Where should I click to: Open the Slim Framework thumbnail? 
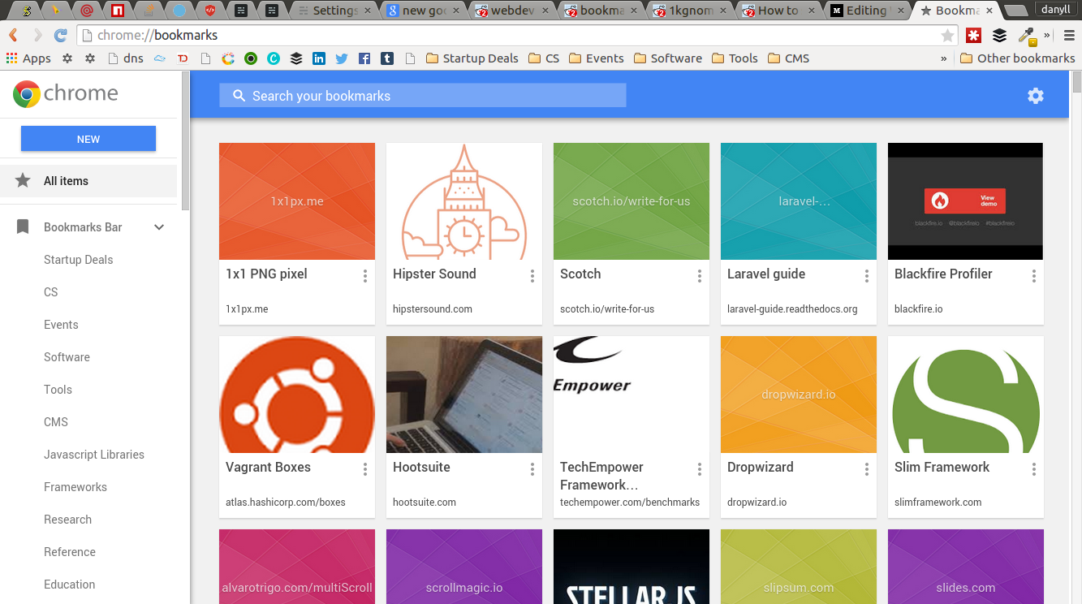point(966,395)
